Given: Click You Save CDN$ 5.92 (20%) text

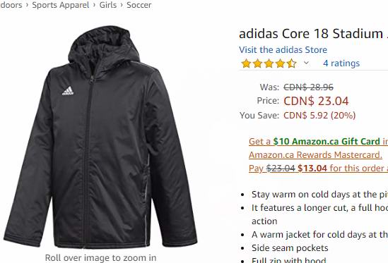Looking at the screenshot, I should (298, 116).
